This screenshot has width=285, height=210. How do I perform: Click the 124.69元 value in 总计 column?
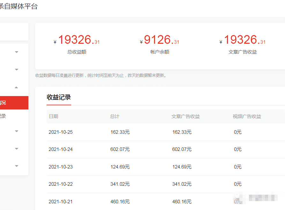[120, 167]
